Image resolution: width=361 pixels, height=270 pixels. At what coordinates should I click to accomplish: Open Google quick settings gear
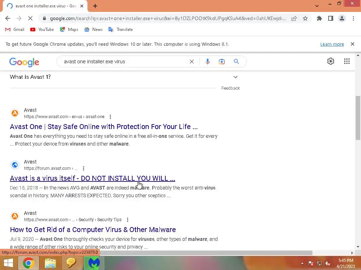click(330, 61)
